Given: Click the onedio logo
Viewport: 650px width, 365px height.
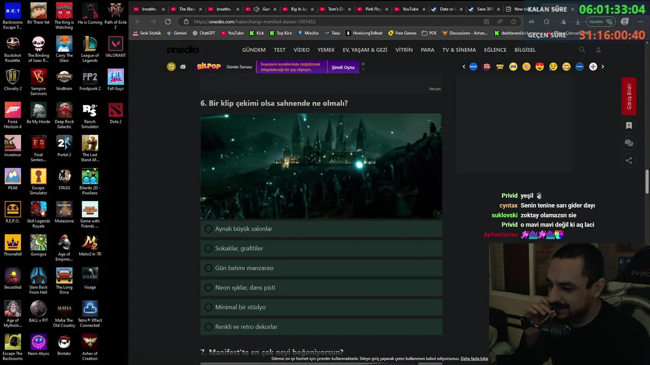Looking at the screenshot, I should pyautogui.click(x=183, y=50).
